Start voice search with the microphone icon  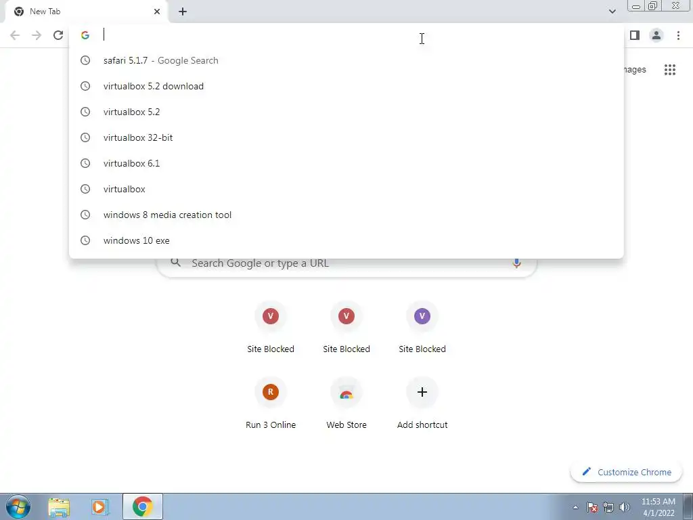pos(516,263)
